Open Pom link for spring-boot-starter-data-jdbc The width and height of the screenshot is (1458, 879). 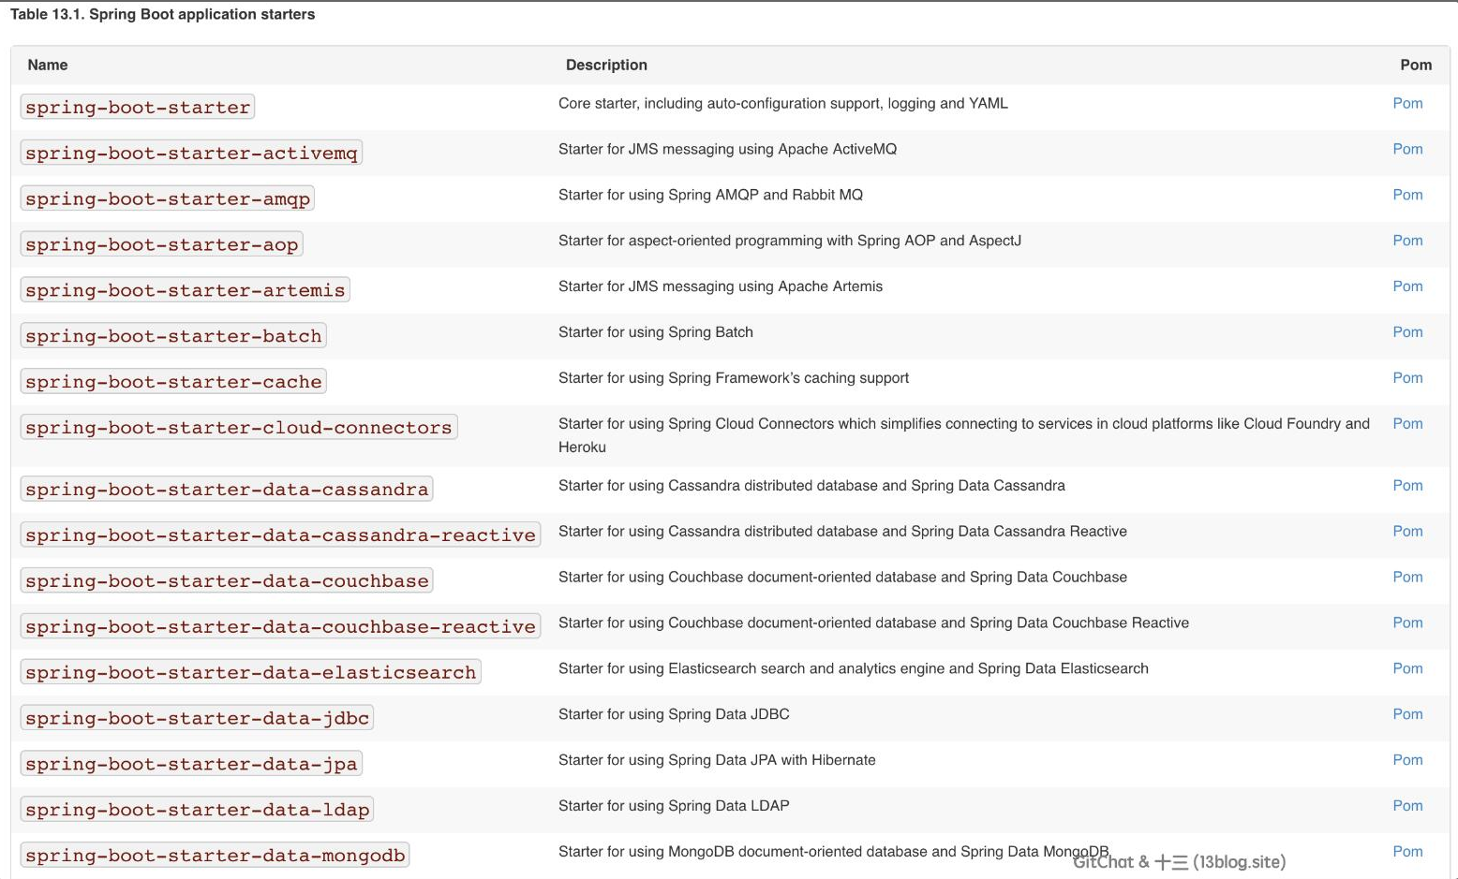1407,715
